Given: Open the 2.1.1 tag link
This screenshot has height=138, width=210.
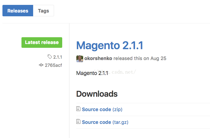Looking at the screenshot, I should [58, 57].
